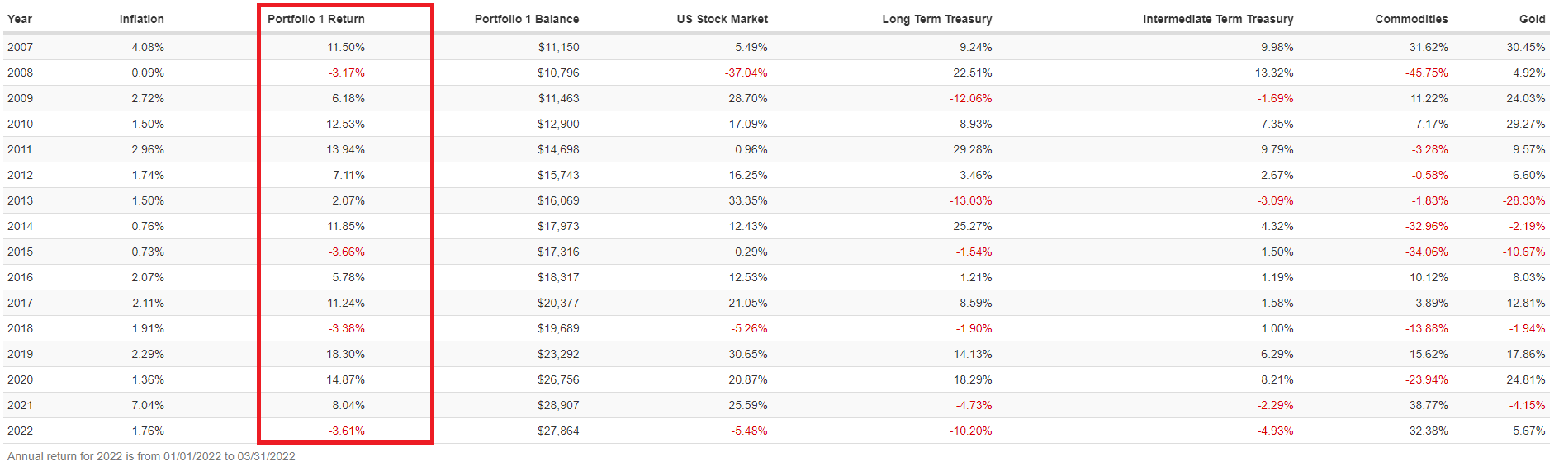Click the 2021 inflation value 7.04%

click(x=148, y=405)
